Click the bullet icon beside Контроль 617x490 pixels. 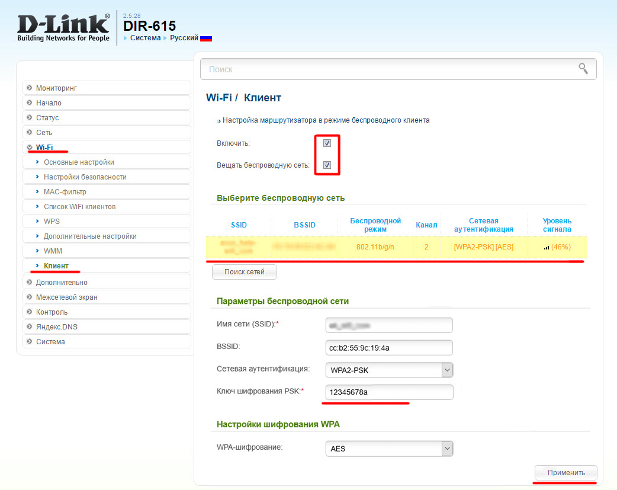(29, 312)
